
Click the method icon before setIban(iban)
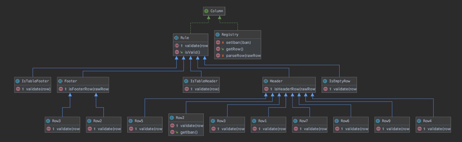coord(218,42)
